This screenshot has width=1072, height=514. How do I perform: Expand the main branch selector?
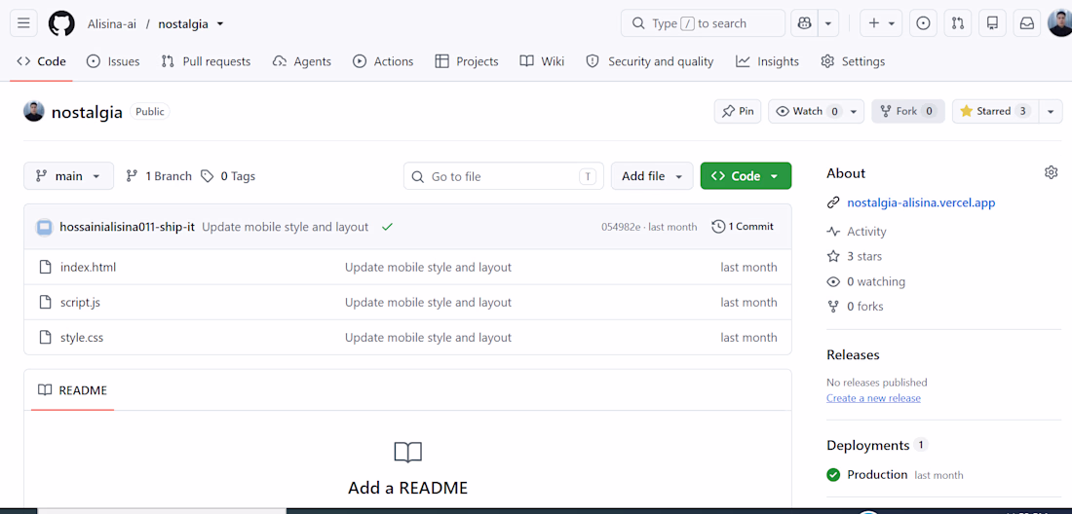coord(68,176)
